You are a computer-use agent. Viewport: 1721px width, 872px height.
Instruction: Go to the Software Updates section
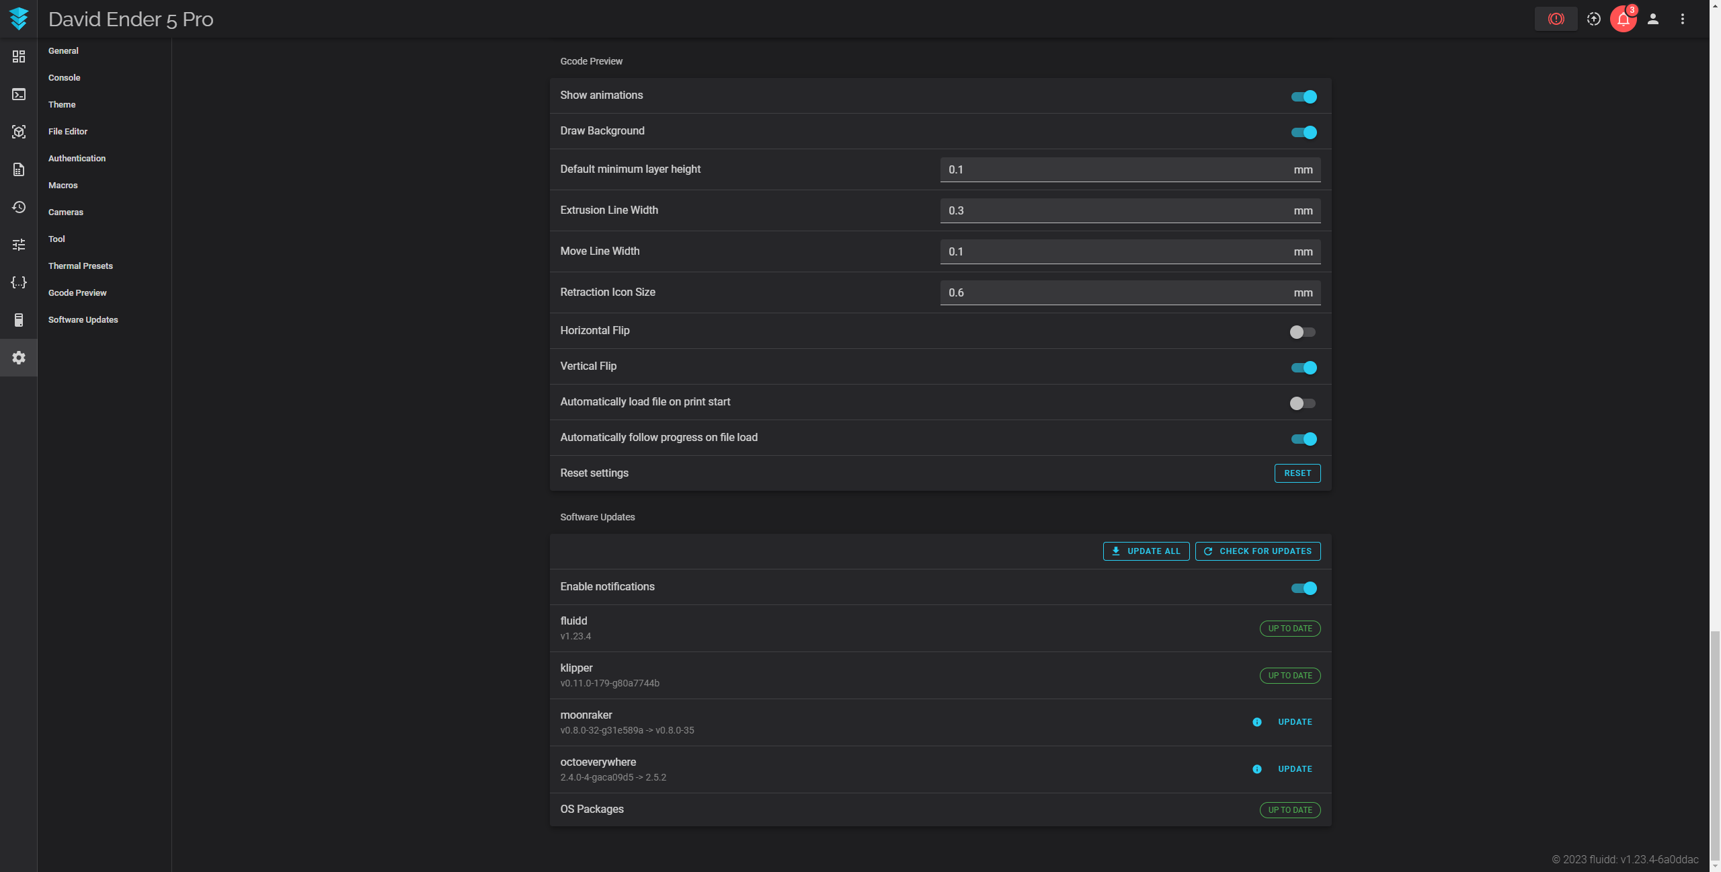pos(83,319)
